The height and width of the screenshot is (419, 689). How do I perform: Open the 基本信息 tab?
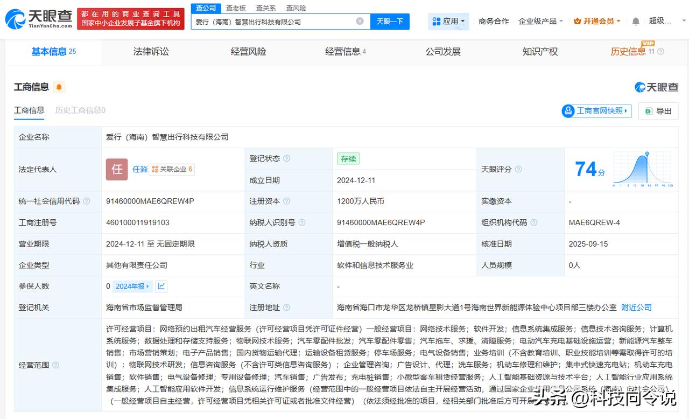pos(53,52)
